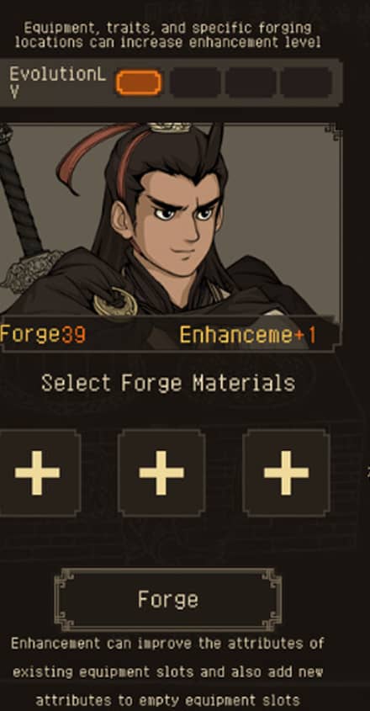Select the fourth evolution level segment
The width and height of the screenshot is (370, 711).
point(306,83)
